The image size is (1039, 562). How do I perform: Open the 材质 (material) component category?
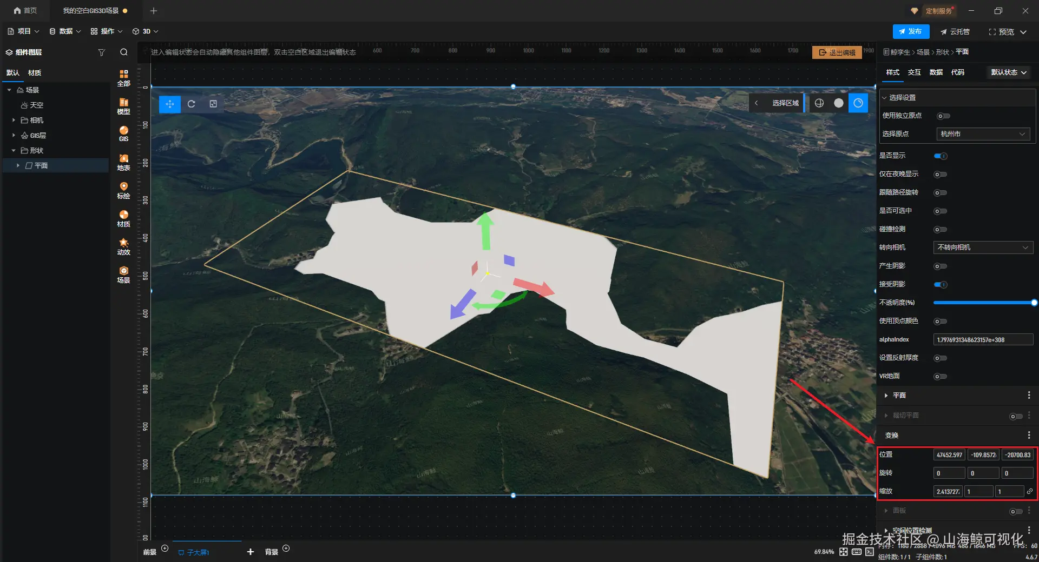point(124,218)
